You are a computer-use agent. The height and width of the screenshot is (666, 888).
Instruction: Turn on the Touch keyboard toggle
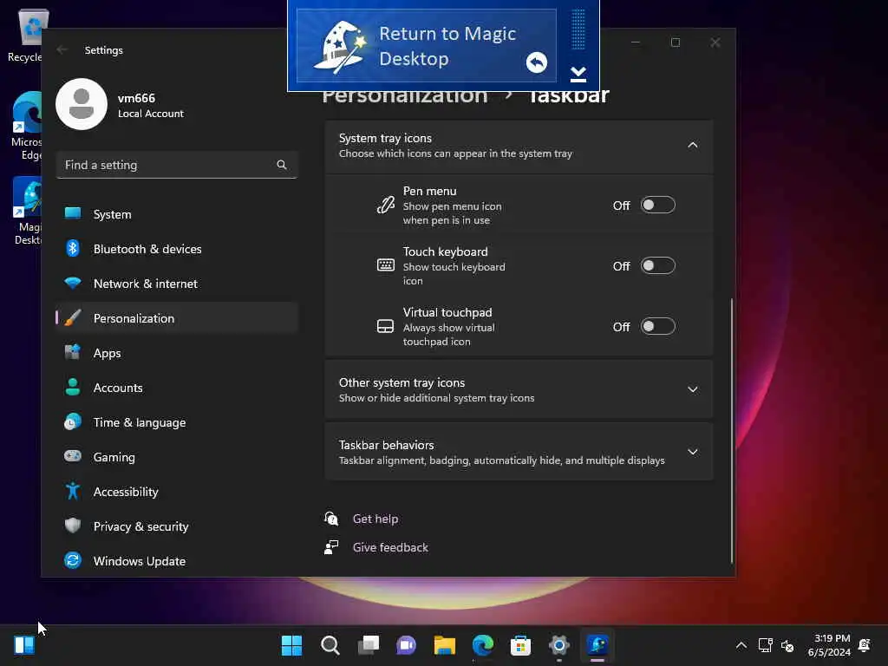(x=657, y=265)
